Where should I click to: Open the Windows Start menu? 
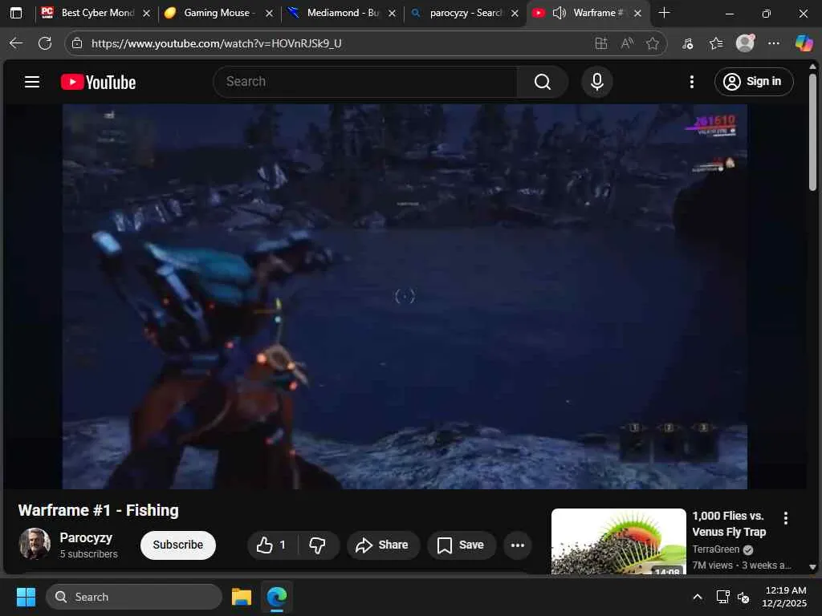click(26, 597)
